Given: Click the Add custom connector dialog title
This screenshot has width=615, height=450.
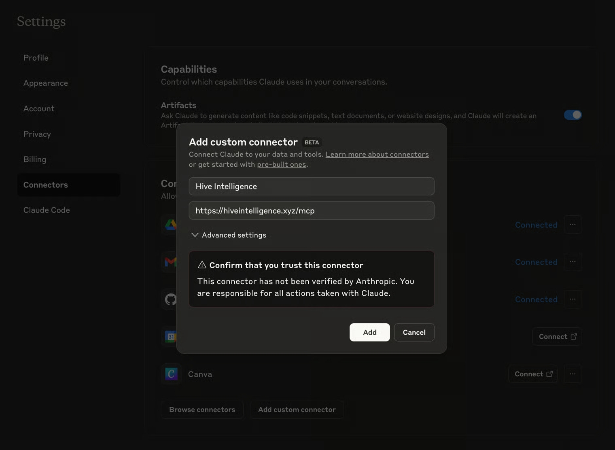Looking at the screenshot, I should click(243, 142).
